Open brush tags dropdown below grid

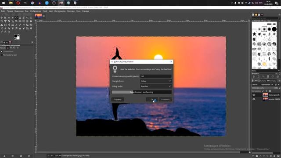click(x=279, y=71)
